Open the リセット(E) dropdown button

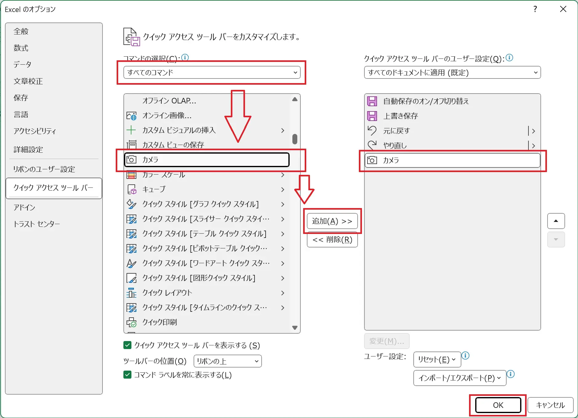coord(437,360)
